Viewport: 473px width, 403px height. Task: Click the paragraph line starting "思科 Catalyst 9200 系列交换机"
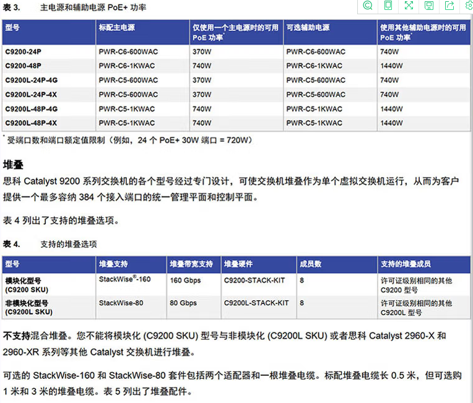point(231,181)
